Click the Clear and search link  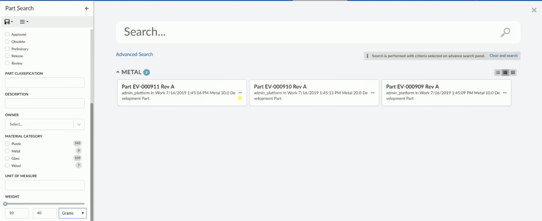503,56
